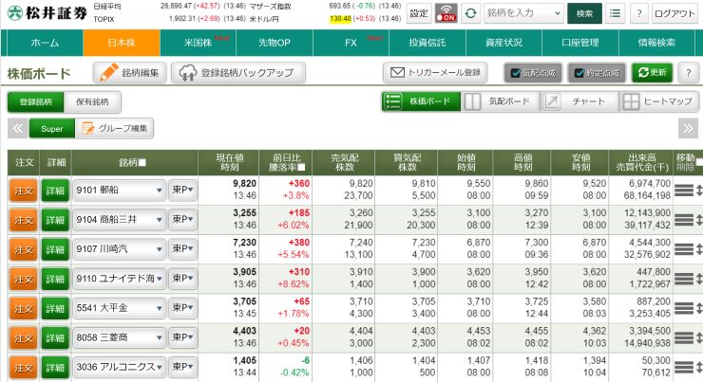Open the 5541 大平金 stock dropdown
The image size is (703, 382).
point(120,308)
